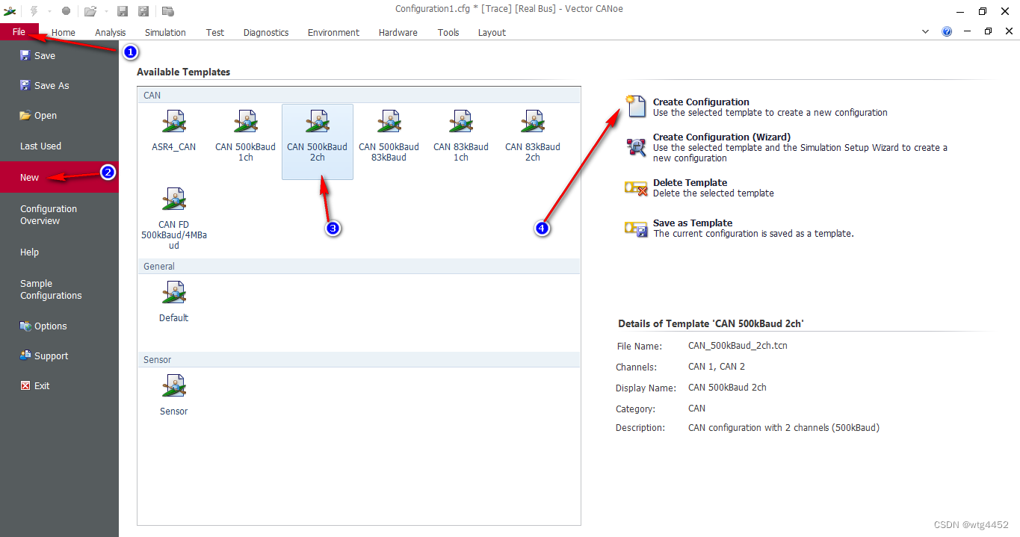Click the Sensor category header

(359, 359)
